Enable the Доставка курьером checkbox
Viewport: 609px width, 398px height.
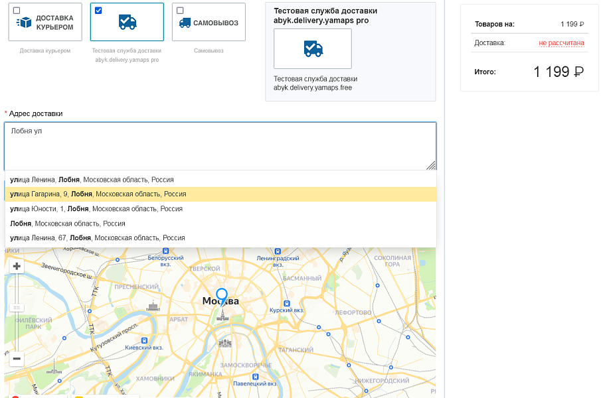click(17, 11)
